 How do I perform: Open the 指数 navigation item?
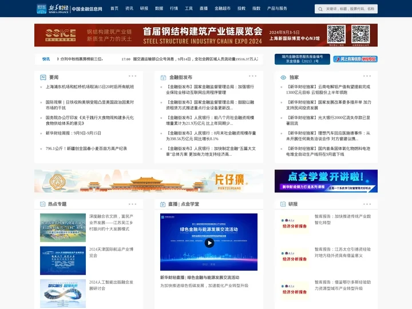coord(256,9)
